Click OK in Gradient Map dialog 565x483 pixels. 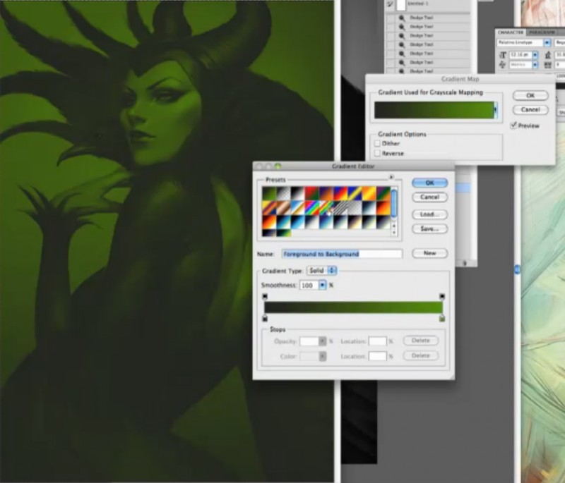click(530, 96)
